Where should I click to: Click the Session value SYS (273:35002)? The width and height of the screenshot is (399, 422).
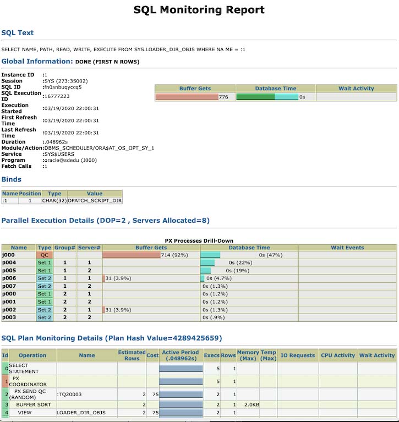point(65,81)
